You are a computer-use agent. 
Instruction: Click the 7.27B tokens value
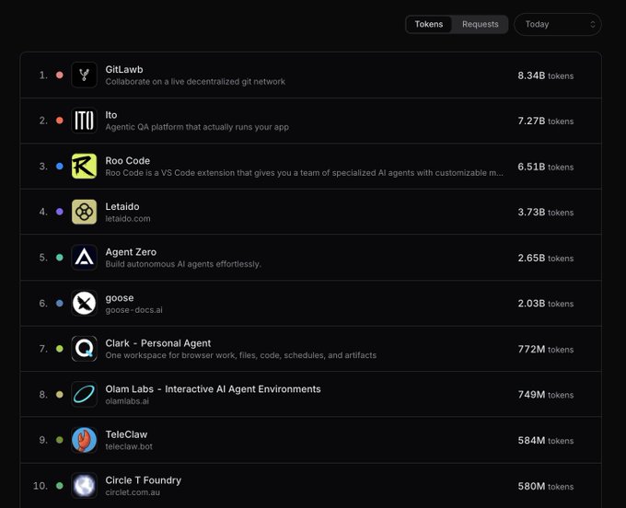click(545, 121)
